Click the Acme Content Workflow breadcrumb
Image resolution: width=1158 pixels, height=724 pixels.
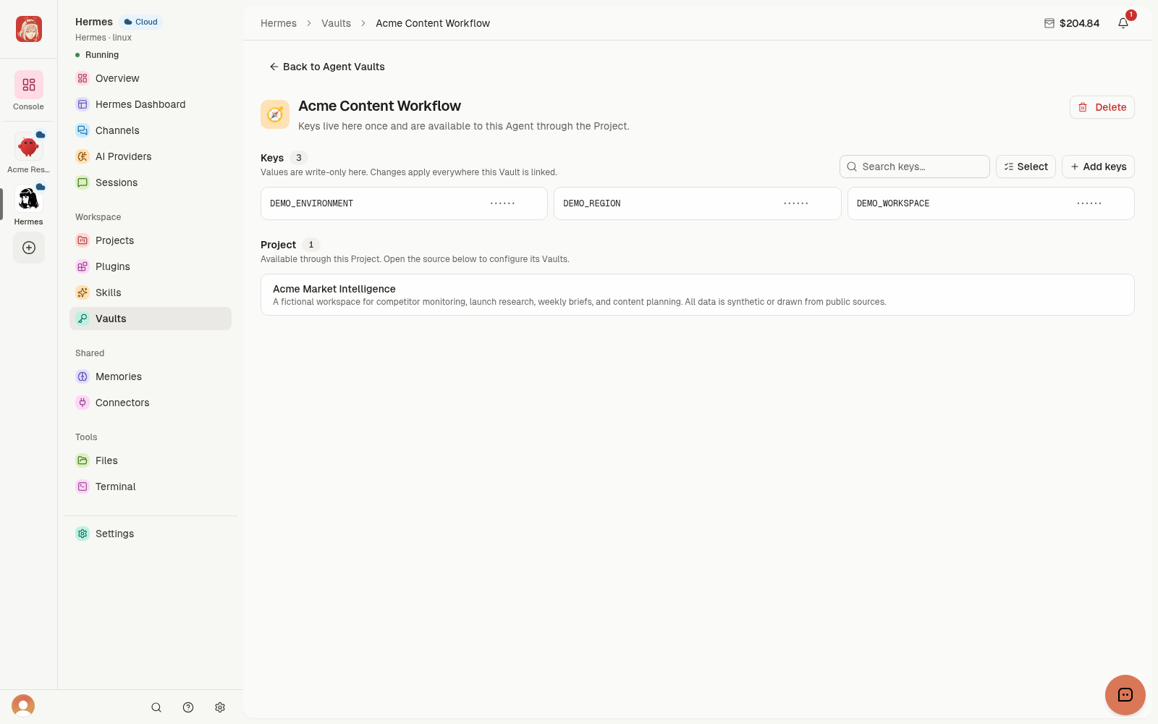click(433, 23)
